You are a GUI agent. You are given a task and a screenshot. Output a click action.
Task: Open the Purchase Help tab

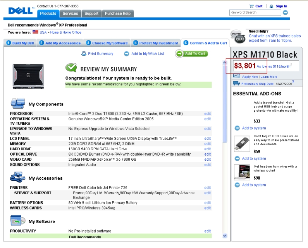click(x=118, y=14)
